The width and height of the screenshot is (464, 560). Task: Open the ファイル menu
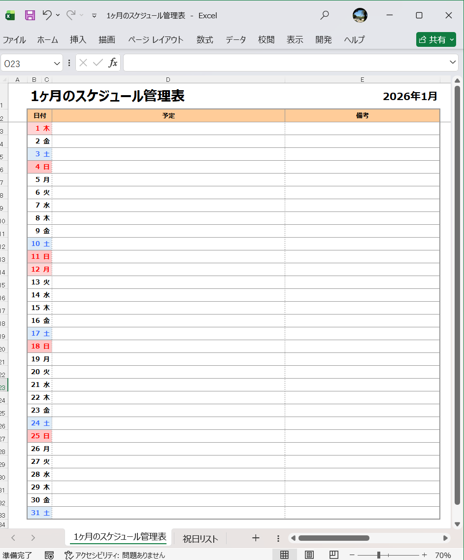(14, 40)
